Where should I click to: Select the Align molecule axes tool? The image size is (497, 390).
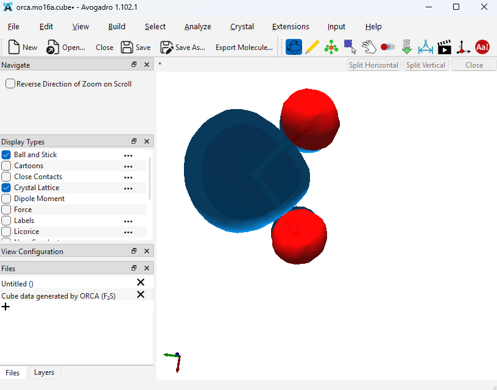(x=463, y=47)
